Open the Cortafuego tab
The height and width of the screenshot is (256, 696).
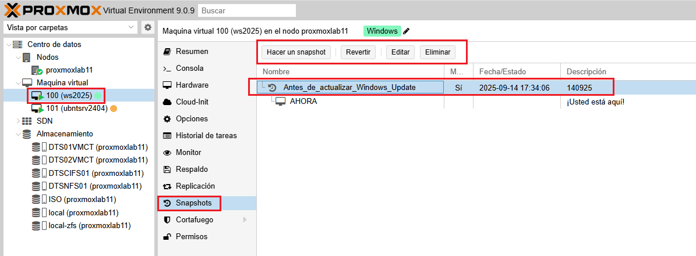click(207, 220)
